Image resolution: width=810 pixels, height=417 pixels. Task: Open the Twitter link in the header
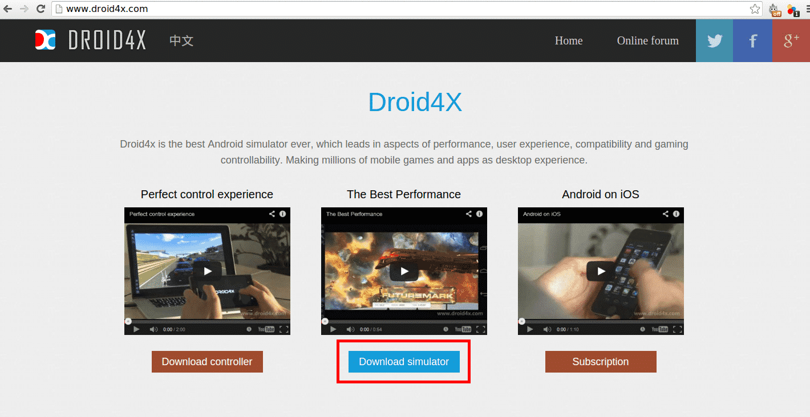tap(714, 40)
